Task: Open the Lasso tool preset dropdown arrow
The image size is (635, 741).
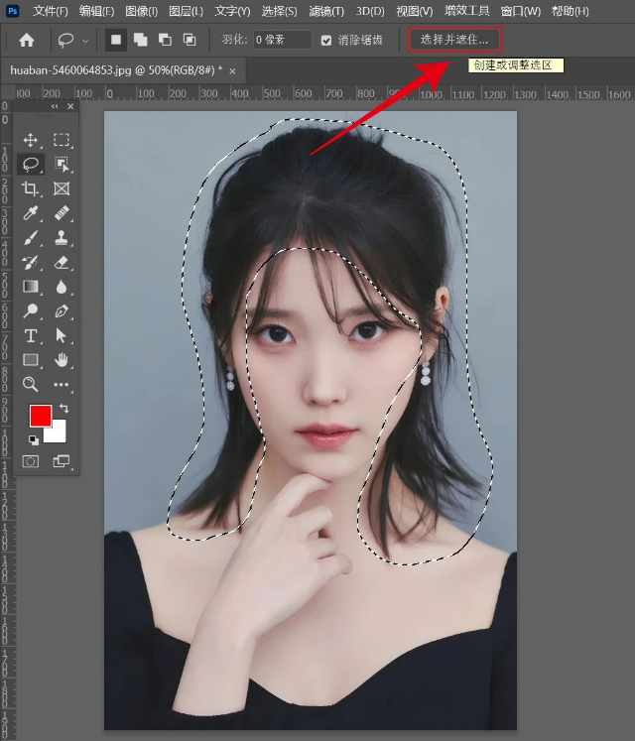Action: [85, 42]
